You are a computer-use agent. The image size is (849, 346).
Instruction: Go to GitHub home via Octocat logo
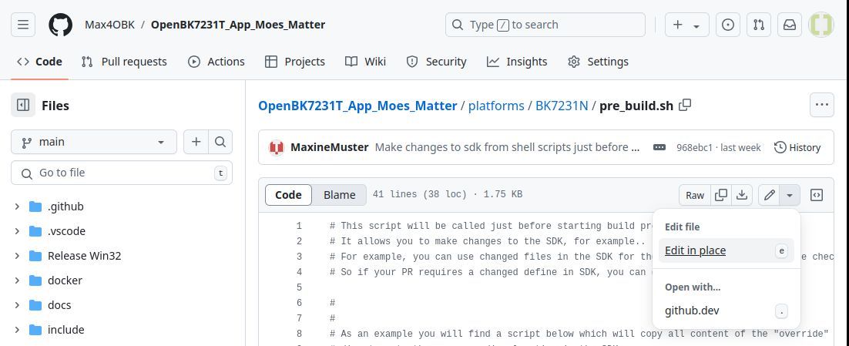point(61,25)
